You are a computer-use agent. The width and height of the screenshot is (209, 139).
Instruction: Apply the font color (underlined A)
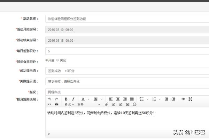click(83, 99)
